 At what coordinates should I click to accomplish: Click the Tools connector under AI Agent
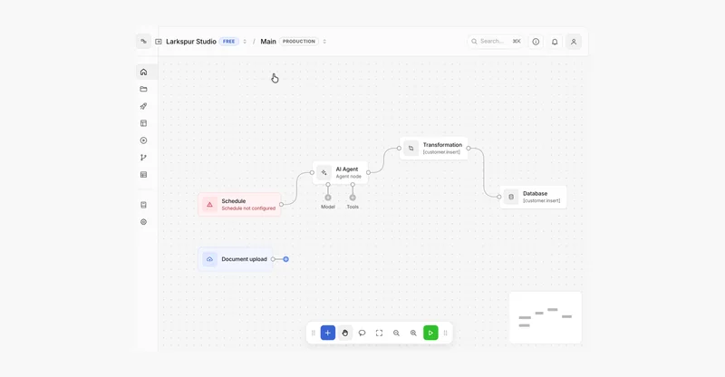(x=353, y=198)
